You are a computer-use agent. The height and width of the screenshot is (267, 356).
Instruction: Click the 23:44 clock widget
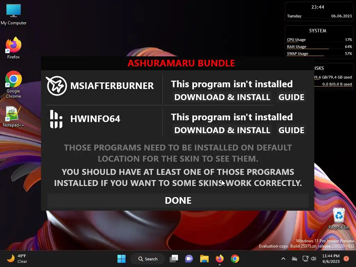point(318,7)
